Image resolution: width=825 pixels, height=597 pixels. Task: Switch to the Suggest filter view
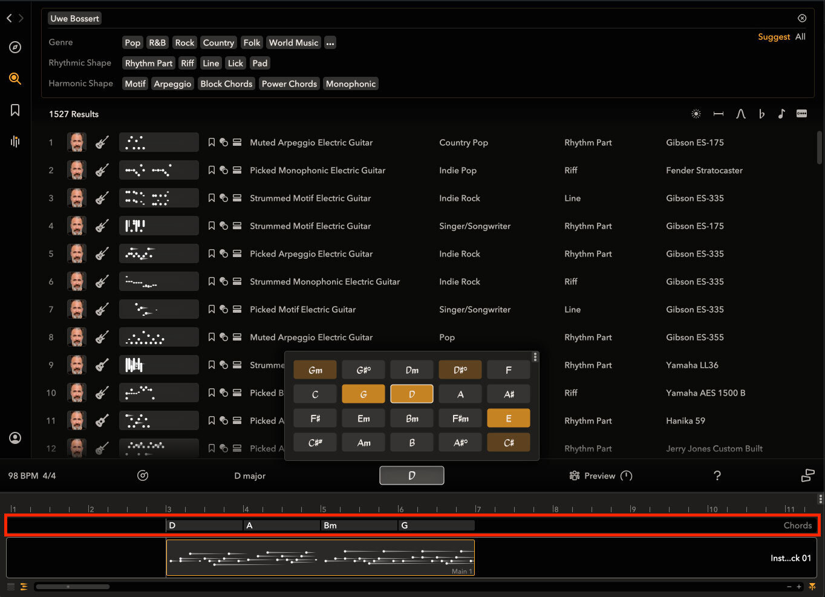pyautogui.click(x=774, y=37)
